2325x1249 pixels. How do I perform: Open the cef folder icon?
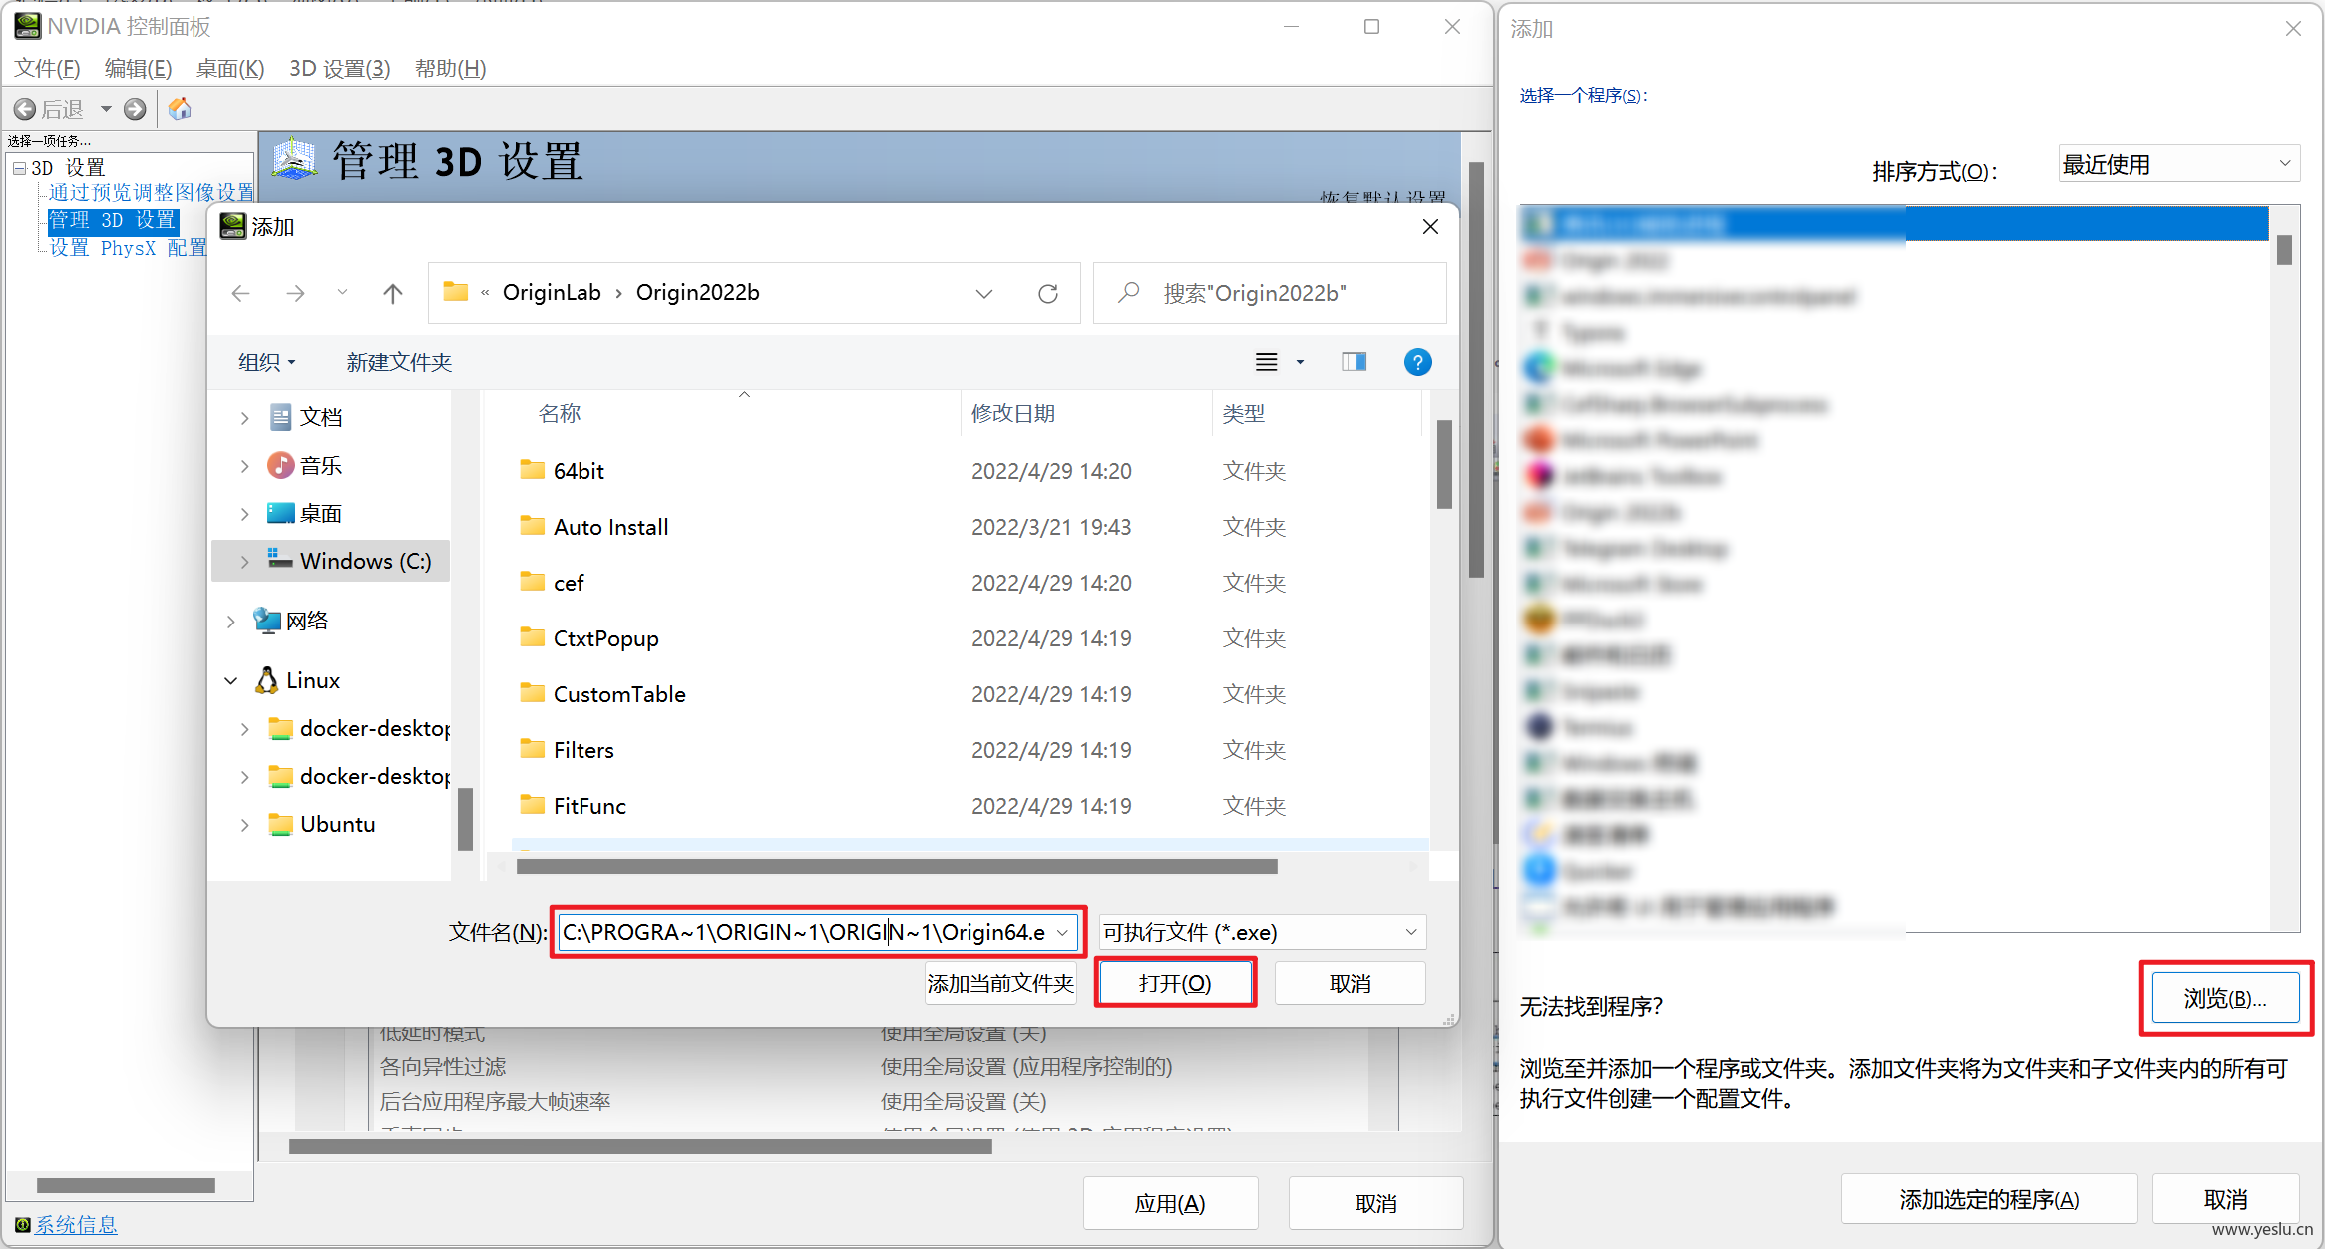coord(533,582)
